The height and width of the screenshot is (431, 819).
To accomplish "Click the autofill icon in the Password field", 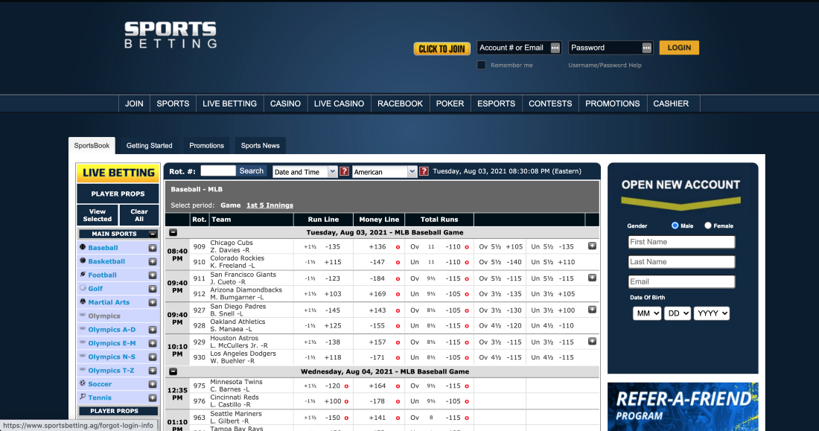I will pyautogui.click(x=646, y=48).
